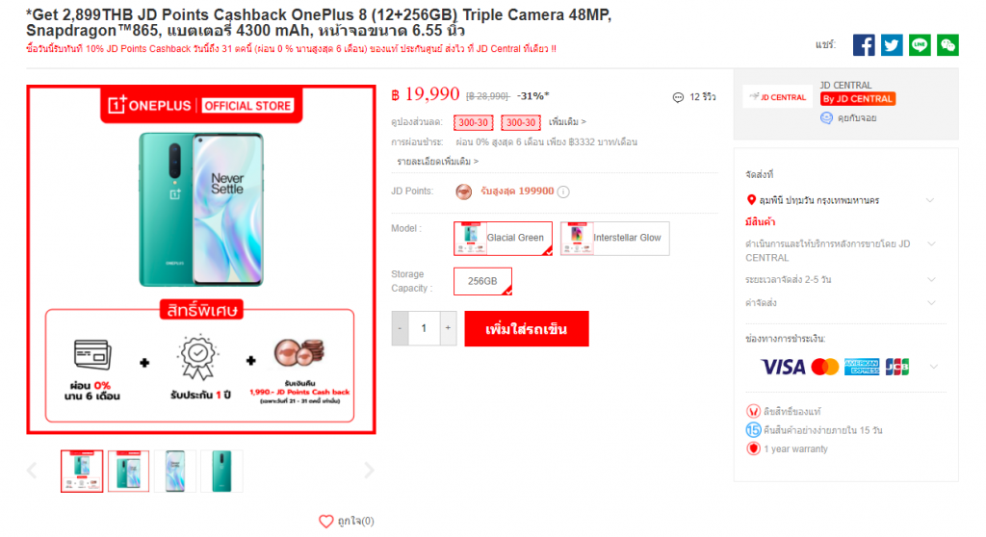Claim first 300-30 coupon

473,122
